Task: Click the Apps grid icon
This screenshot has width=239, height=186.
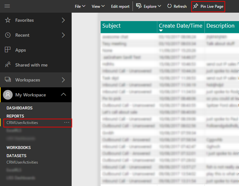Action: point(8,50)
